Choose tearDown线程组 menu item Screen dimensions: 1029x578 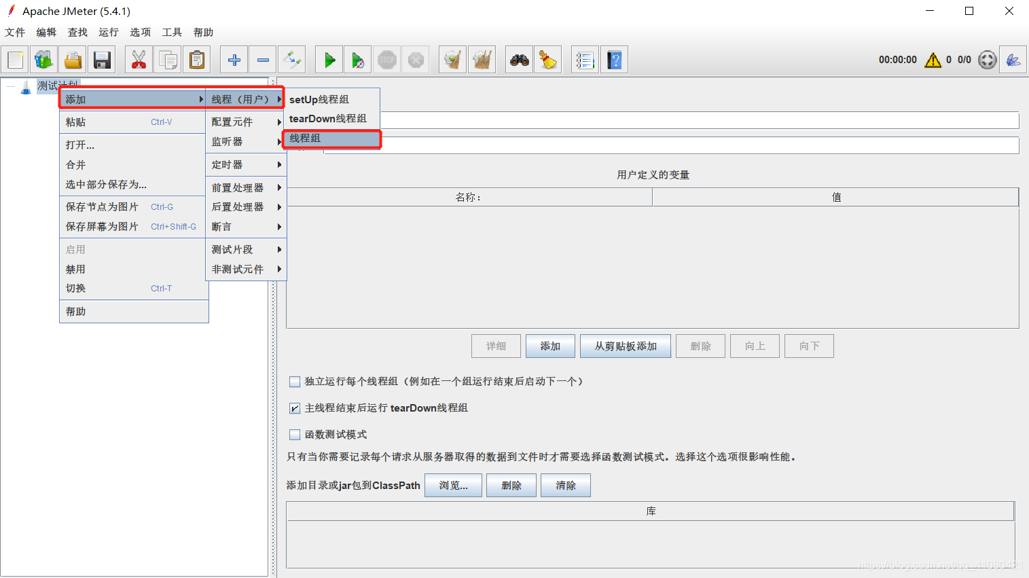[x=332, y=119]
